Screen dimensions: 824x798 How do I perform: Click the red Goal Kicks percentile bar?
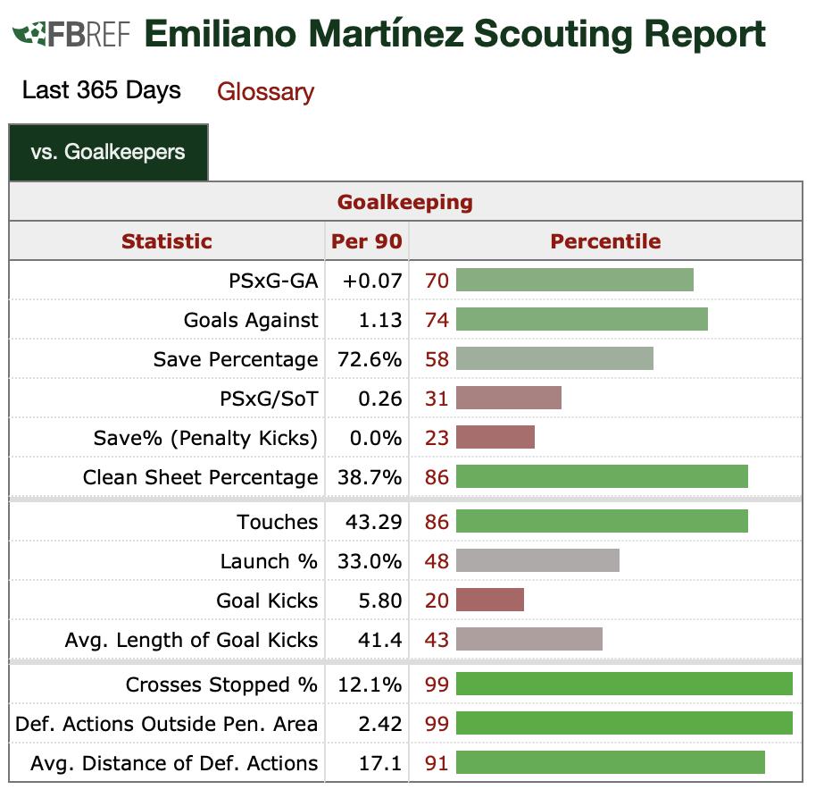[x=489, y=601]
